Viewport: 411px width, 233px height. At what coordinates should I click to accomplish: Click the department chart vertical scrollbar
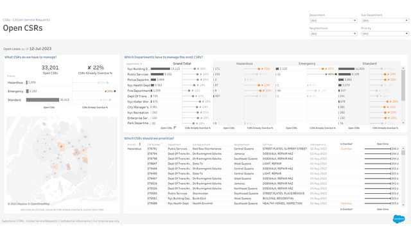click(x=403, y=96)
